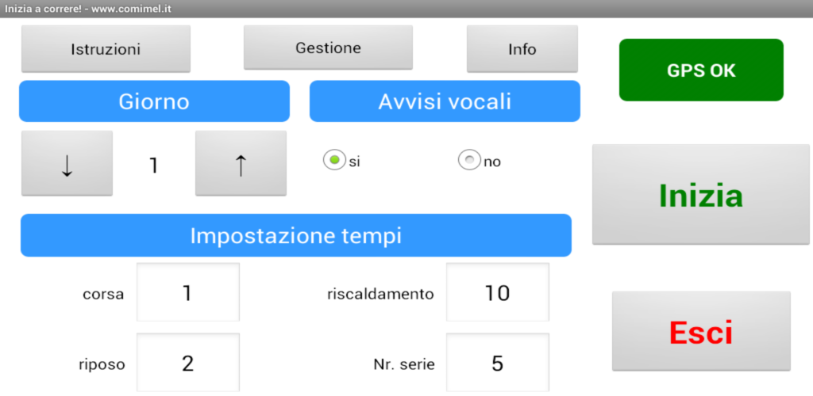Start the run with Inizia
Viewport: 813px width, 396px height.
701,195
